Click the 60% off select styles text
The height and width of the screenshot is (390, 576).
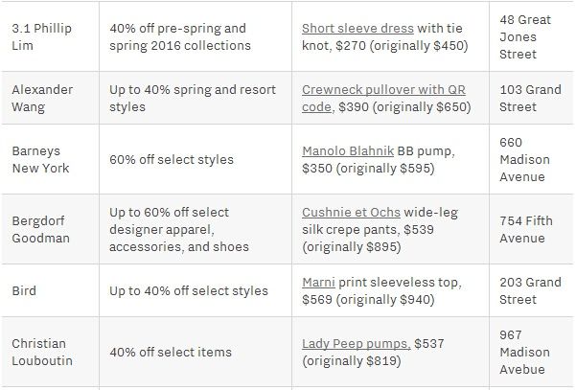pyautogui.click(x=172, y=159)
